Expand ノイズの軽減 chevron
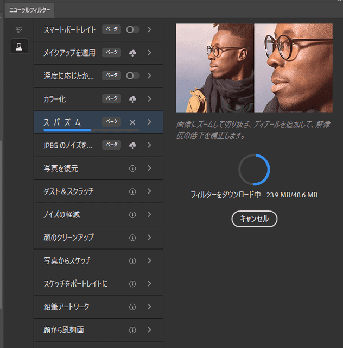Image resolution: width=343 pixels, height=348 pixels. [149, 214]
